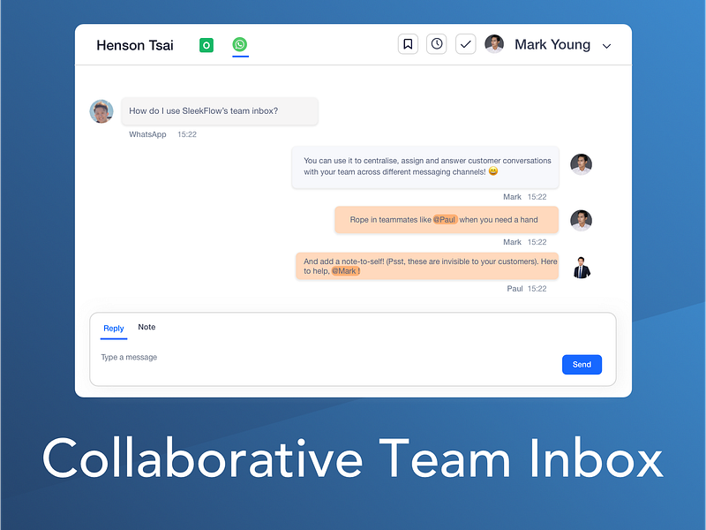Select Mark's reply about centralising customer conversations
The image size is (706, 530).
(425, 167)
